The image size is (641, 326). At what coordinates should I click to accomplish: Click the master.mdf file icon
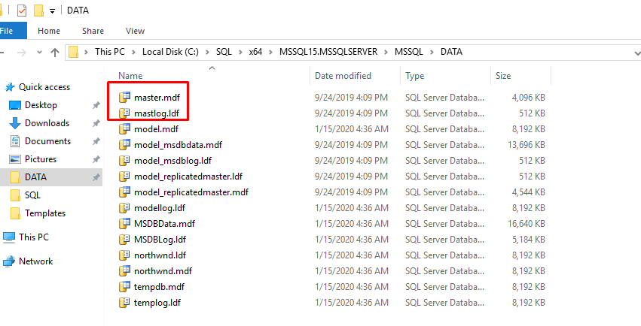click(x=125, y=98)
